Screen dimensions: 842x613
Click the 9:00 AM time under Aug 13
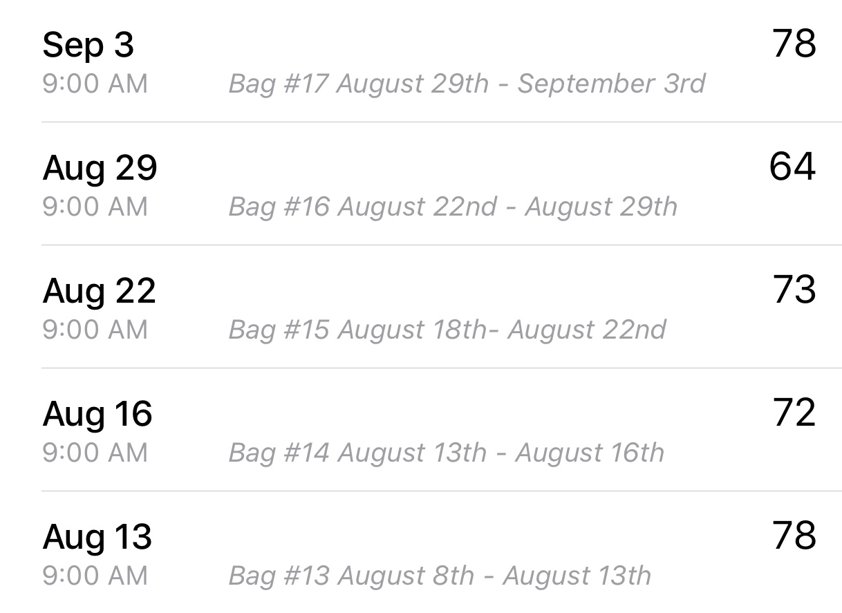95,576
